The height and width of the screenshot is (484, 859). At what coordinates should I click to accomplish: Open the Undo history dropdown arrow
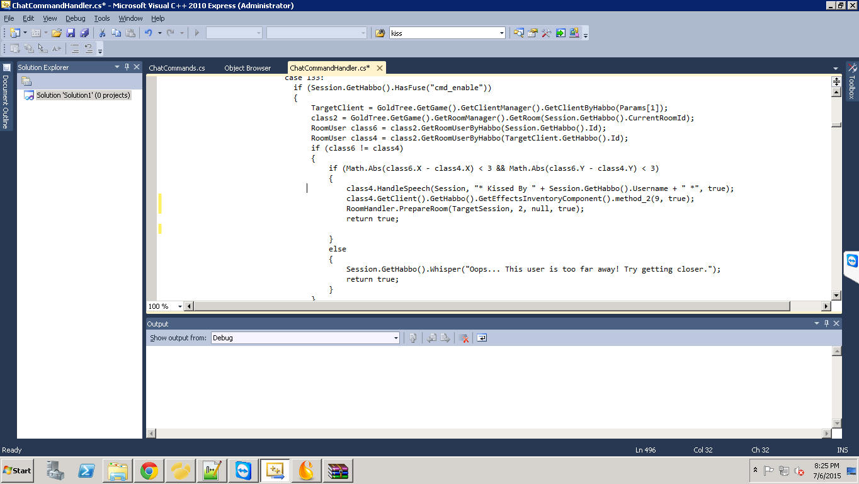point(159,33)
